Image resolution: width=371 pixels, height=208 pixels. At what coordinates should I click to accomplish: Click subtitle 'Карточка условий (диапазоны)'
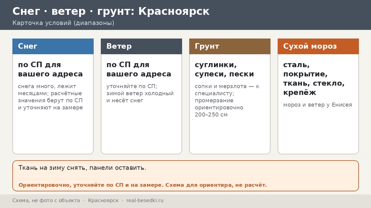coord(63,23)
